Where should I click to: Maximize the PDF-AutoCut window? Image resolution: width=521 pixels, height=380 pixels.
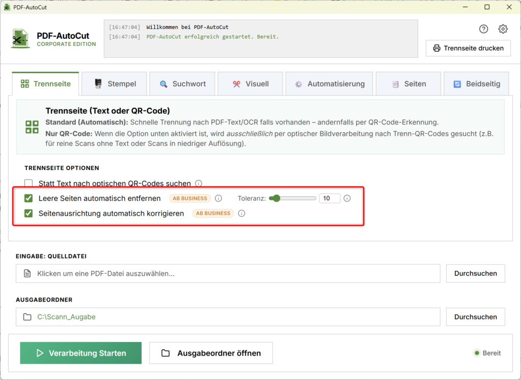click(x=487, y=7)
